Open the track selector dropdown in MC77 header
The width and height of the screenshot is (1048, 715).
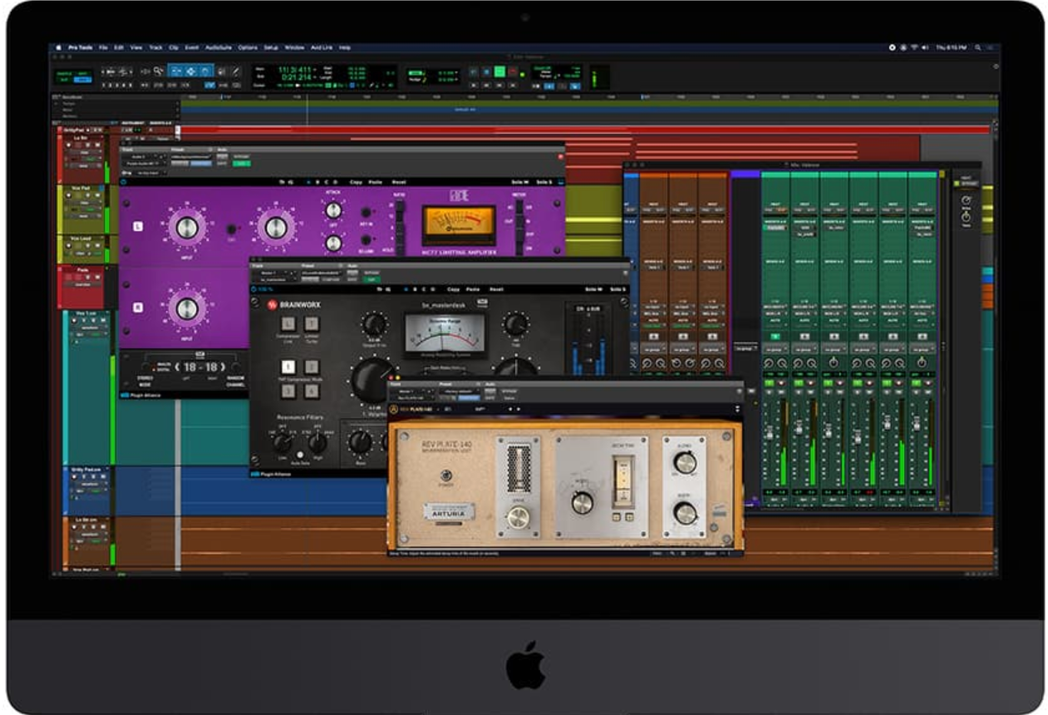tap(139, 156)
